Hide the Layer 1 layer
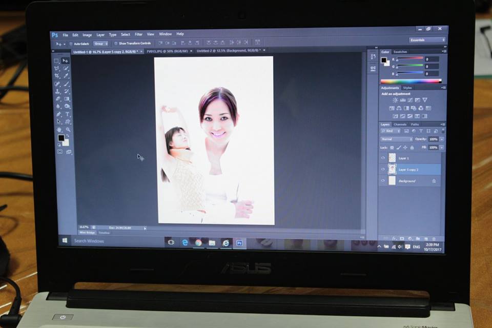This screenshot has height=328, width=492. click(383, 158)
